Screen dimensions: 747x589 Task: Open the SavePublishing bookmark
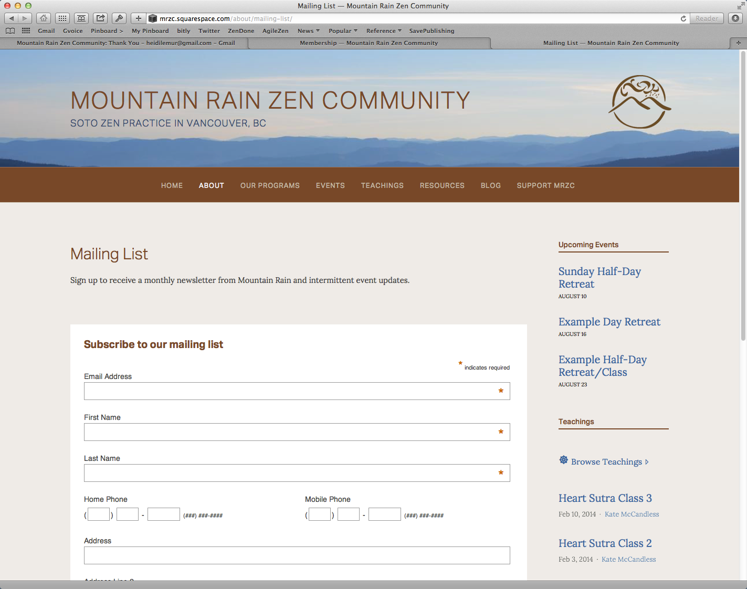432,31
